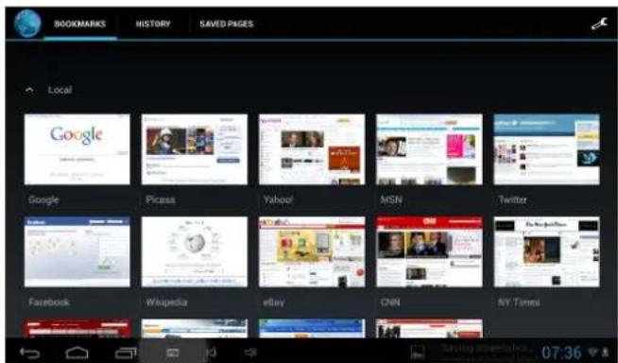Tap the Android home button

click(x=77, y=353)
